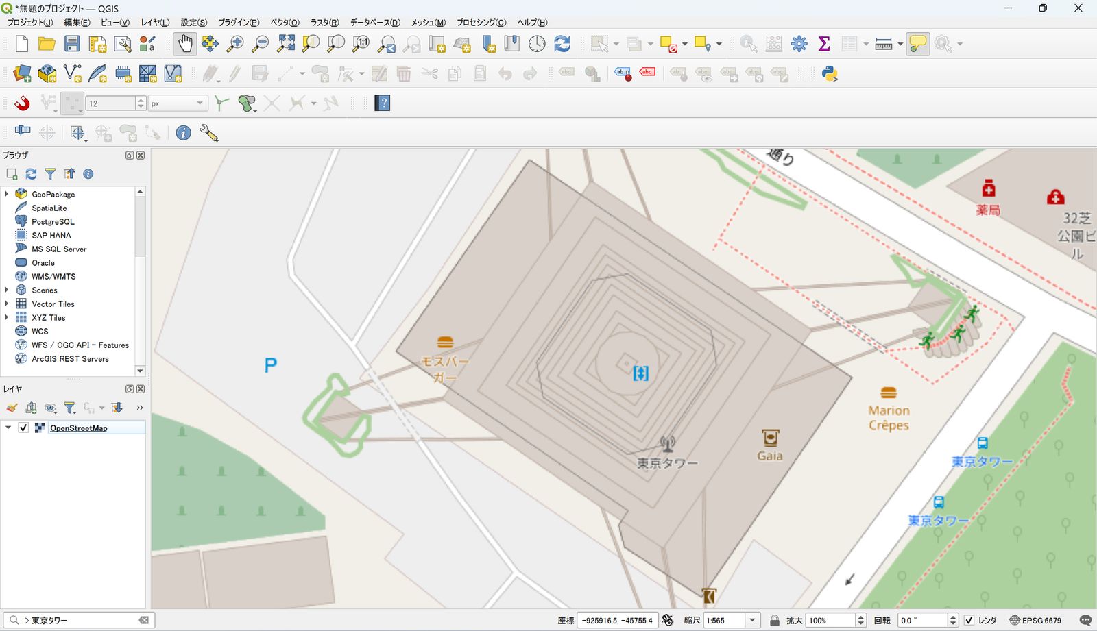Viewport: 1097px width, 631px height.
Task: Open the scale 1:565 dropdown
Action: (752, 620)
